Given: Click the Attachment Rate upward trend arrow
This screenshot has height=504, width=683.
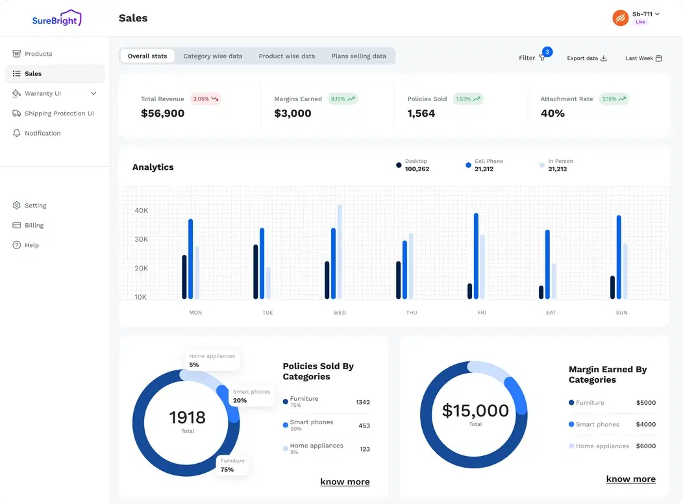Looking at the screenshot, I should point(622,99).
